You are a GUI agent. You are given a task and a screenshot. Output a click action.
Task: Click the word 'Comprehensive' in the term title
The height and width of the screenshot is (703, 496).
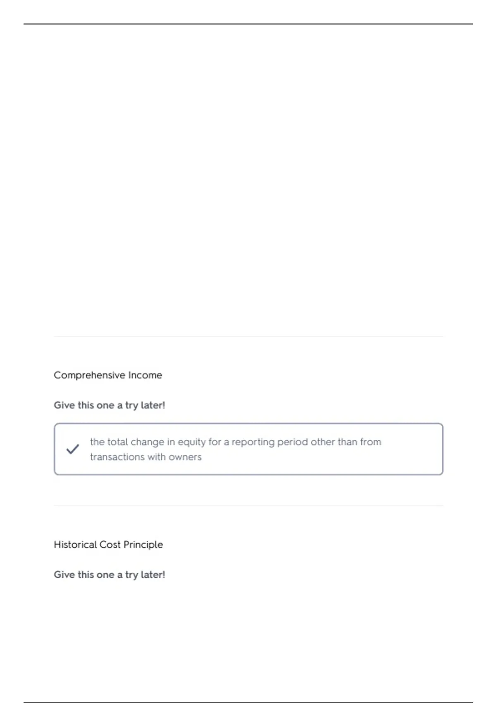pos(89,375)
